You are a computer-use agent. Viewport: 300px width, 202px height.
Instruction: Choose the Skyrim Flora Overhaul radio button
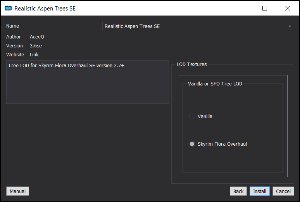192,144
